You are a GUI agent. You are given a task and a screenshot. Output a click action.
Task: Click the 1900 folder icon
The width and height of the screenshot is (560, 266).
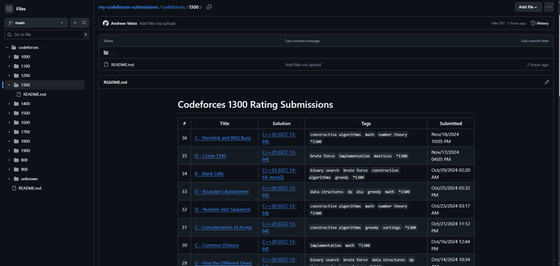16,151
